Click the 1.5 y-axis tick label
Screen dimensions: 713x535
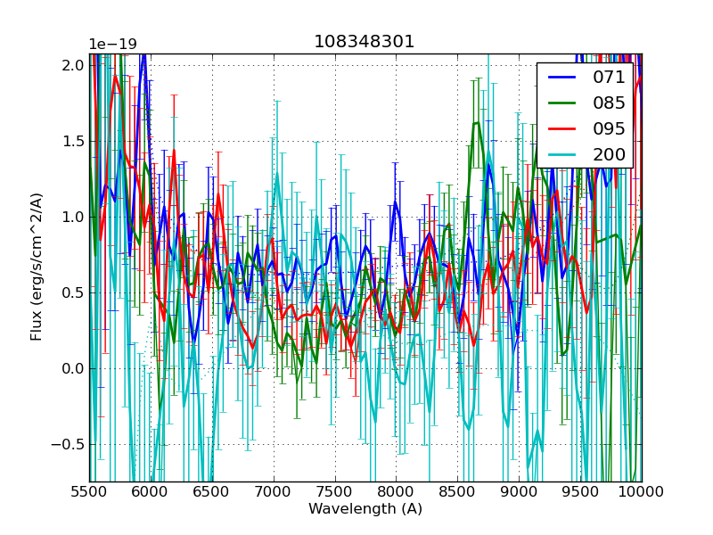click(73, 141)
